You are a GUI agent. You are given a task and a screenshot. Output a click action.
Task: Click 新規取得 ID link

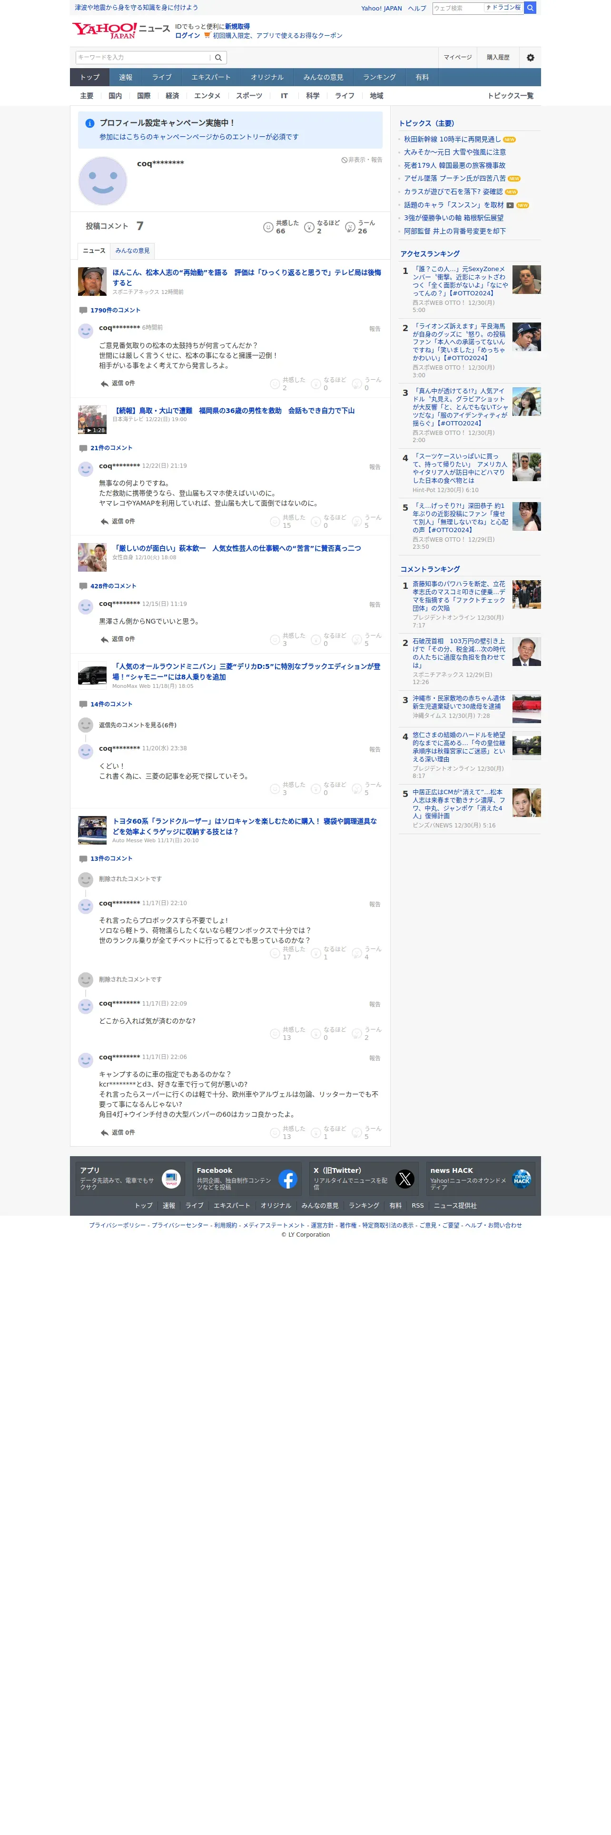(237, 26)
